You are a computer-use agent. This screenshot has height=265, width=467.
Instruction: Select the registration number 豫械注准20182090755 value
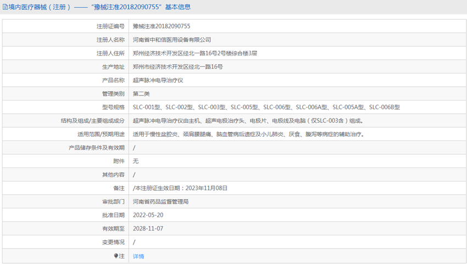(162, 26)
